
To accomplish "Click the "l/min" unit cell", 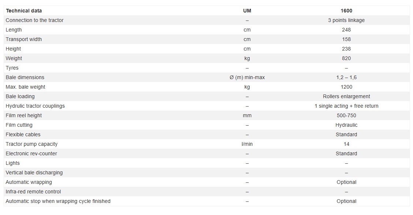I will tap(247, 144).
